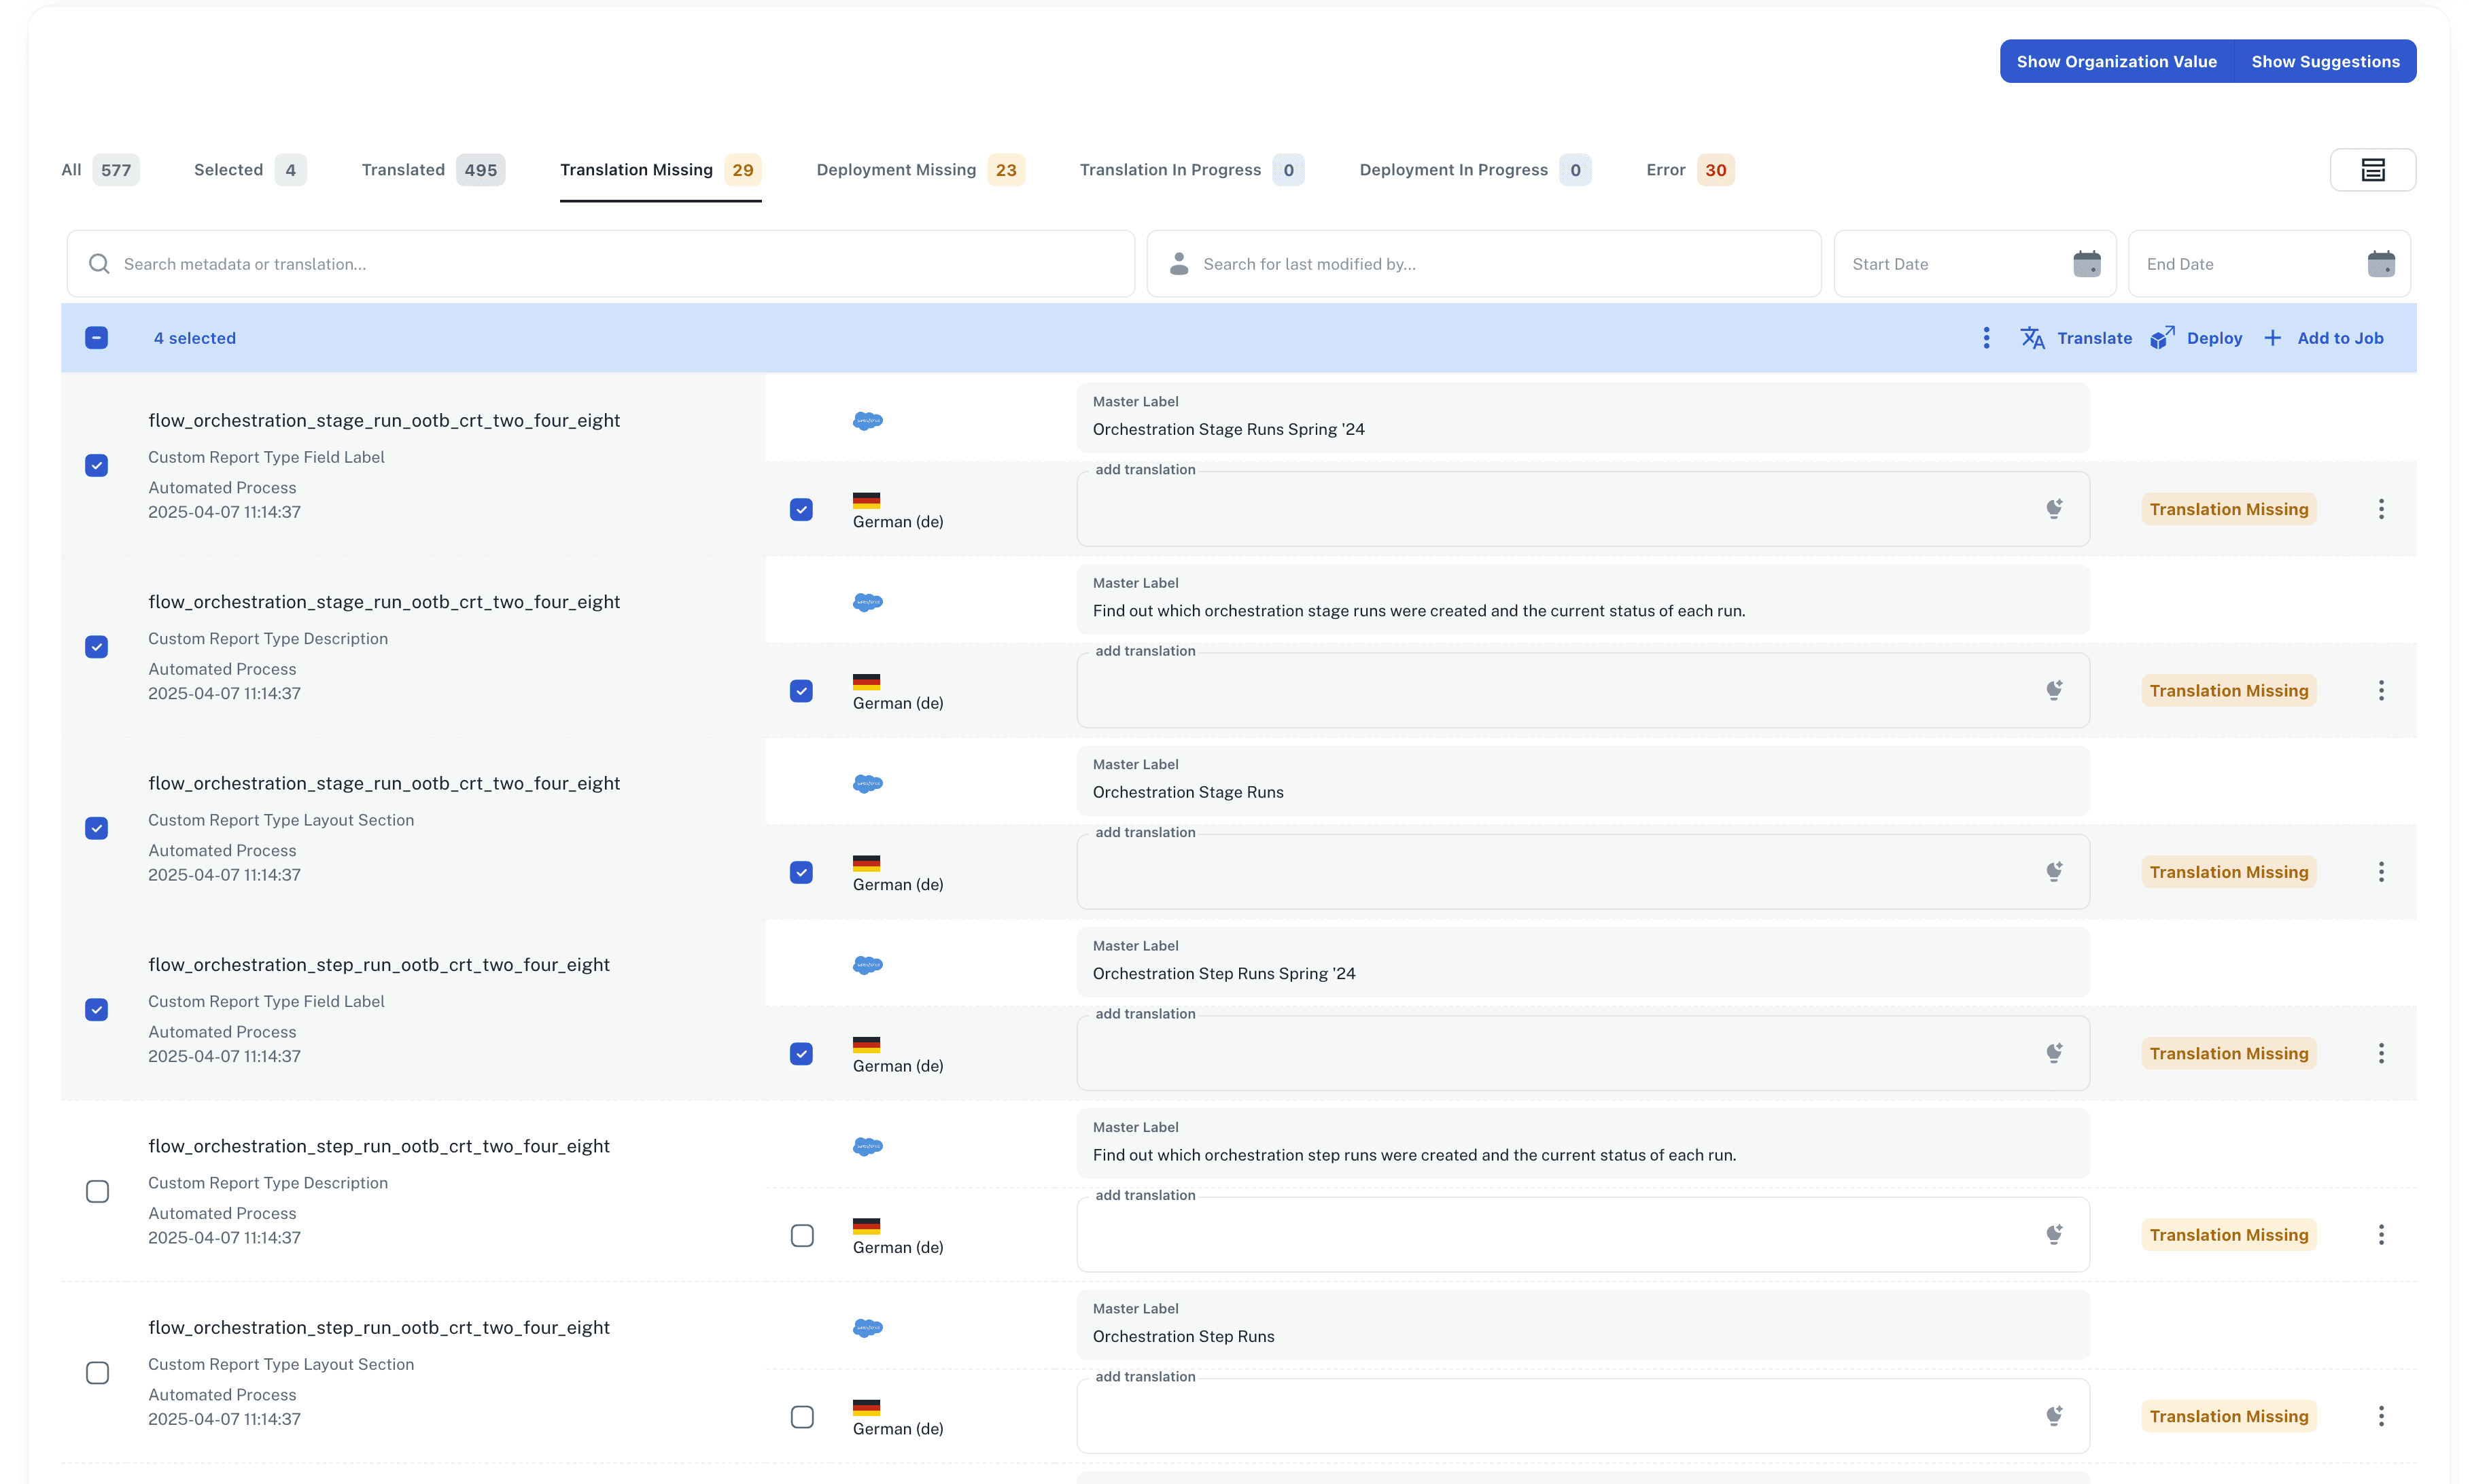Click Salesforce cloud icon beside Orchestration Step Runs Spring '24

click(x=867, y=965)
